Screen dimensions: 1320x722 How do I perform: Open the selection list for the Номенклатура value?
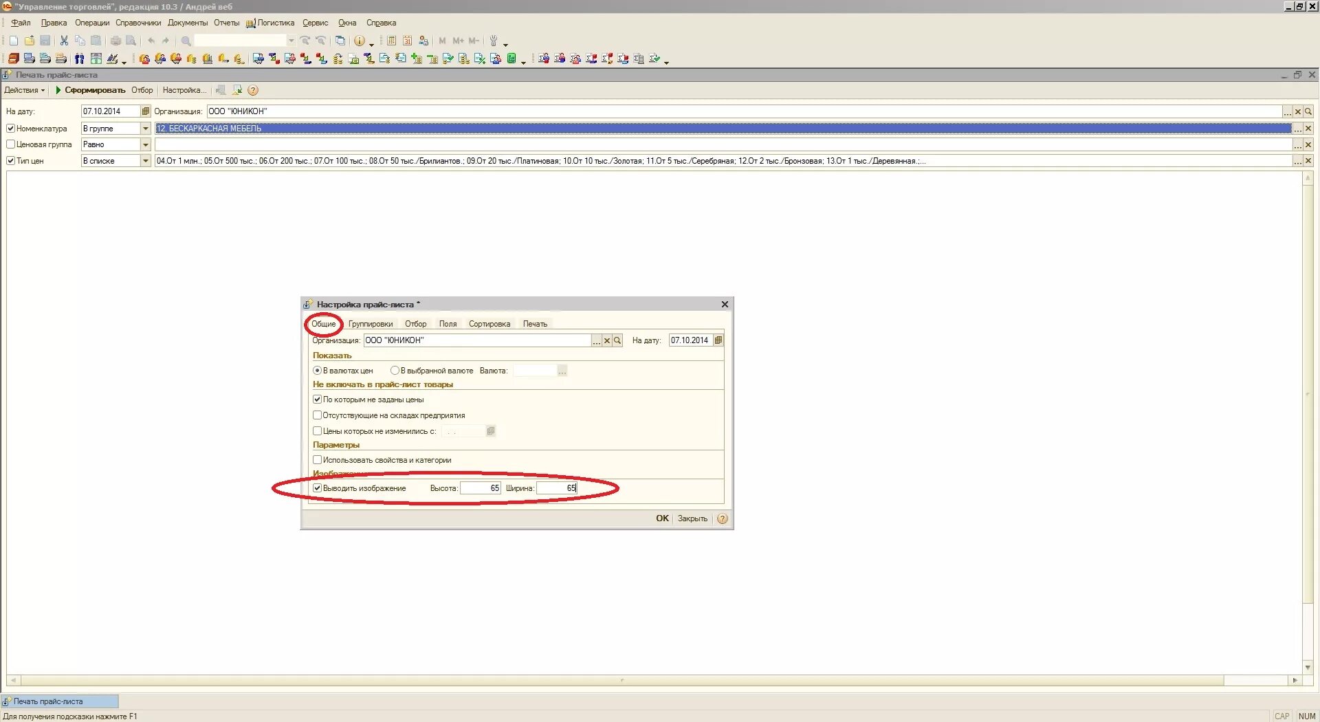tap(1297, 129)
